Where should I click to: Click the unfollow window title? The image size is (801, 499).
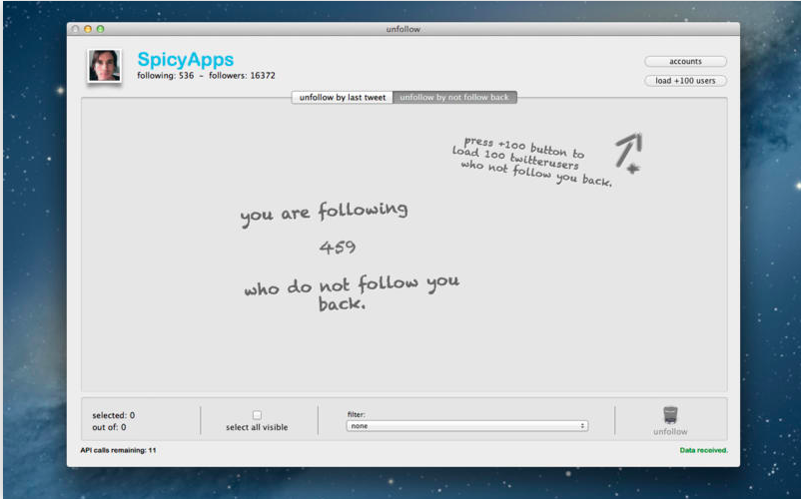point(403,29)
